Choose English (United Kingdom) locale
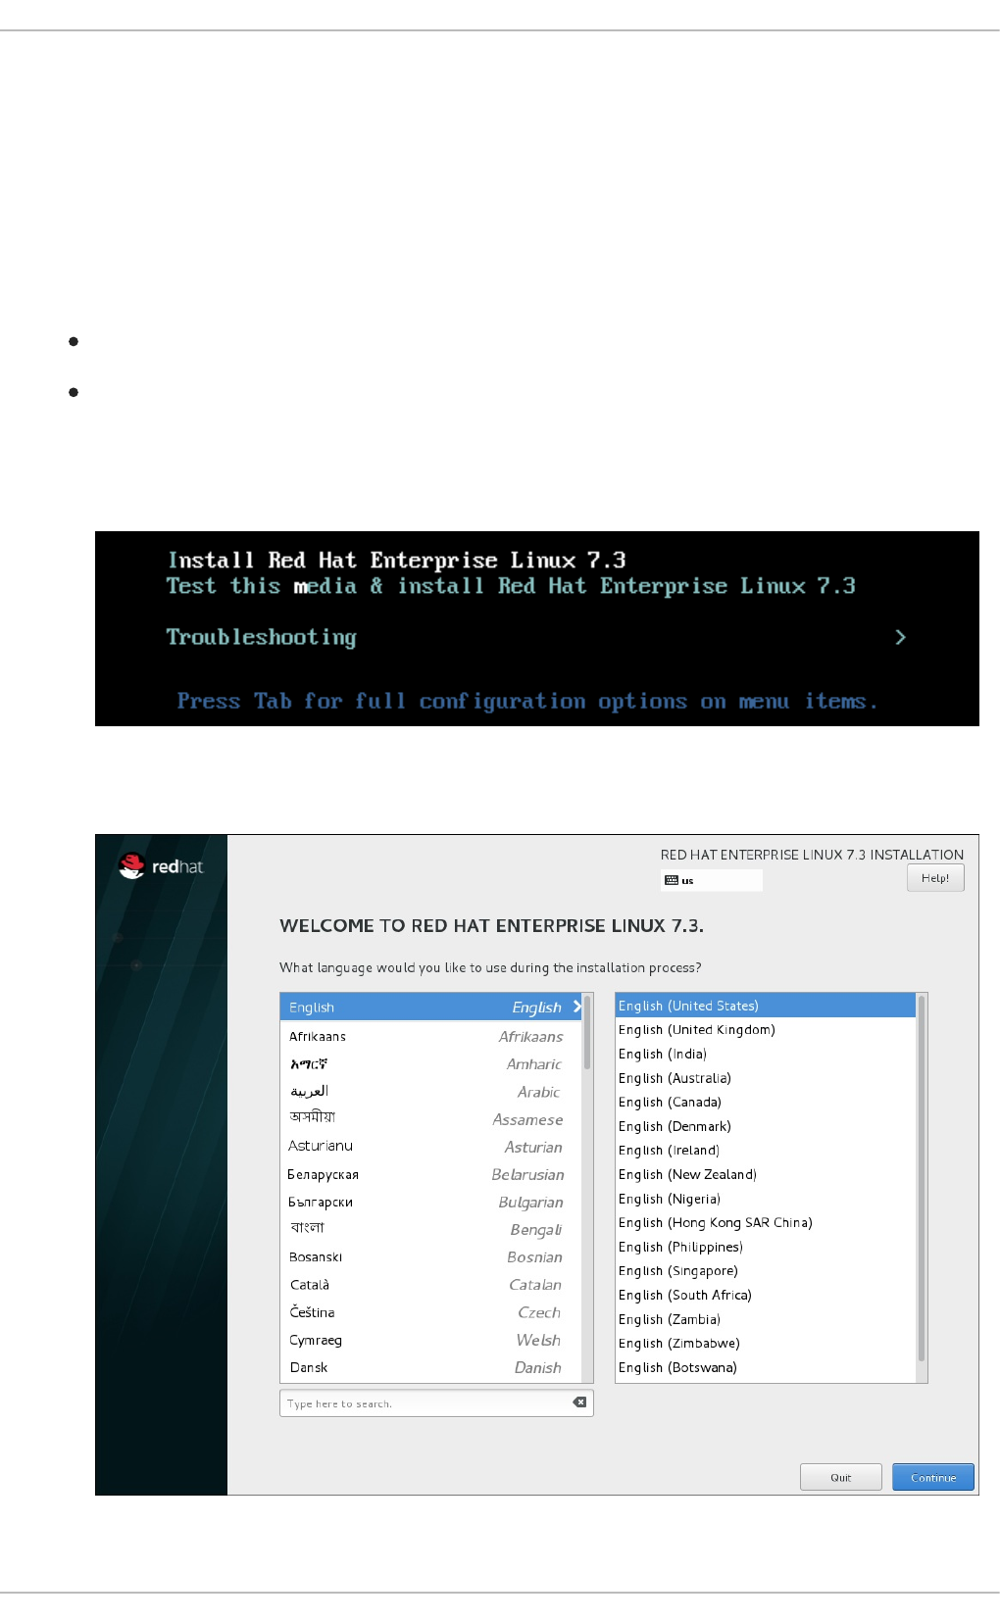Screen dimensions: 1000x1623 point(766,1029)
